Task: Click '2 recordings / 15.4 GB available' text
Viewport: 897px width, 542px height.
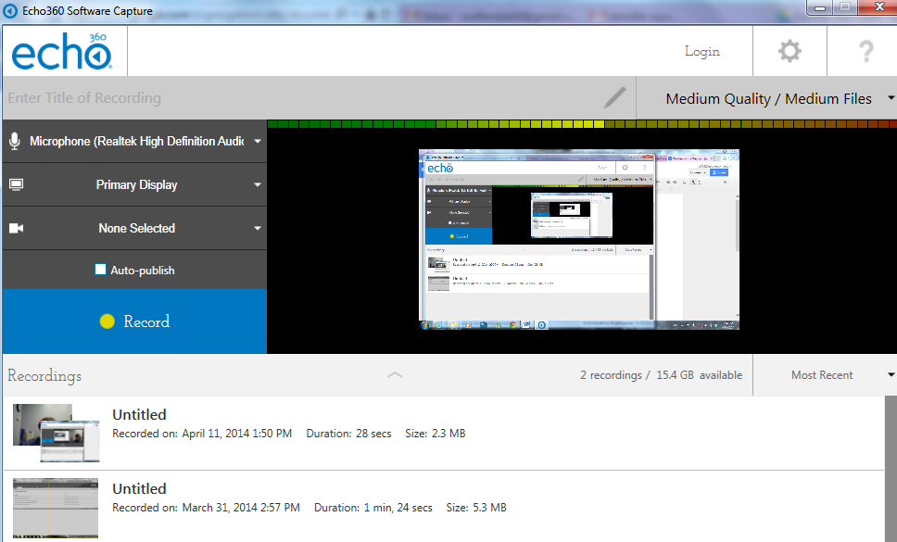Action: coord(661,375)
